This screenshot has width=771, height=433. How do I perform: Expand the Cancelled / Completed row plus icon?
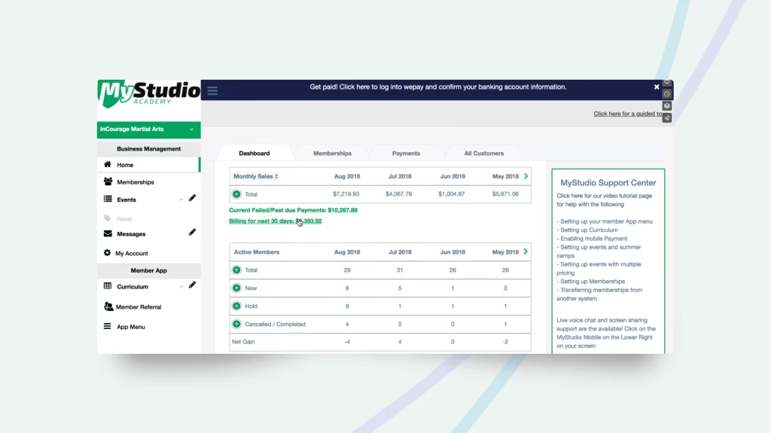point(236,325)
